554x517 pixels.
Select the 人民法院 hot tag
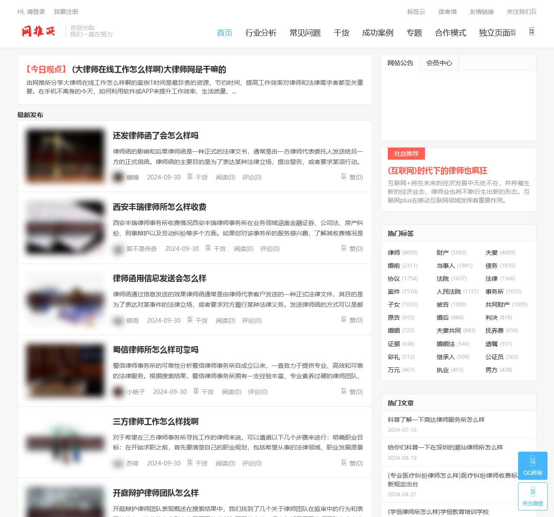(449, 292)
